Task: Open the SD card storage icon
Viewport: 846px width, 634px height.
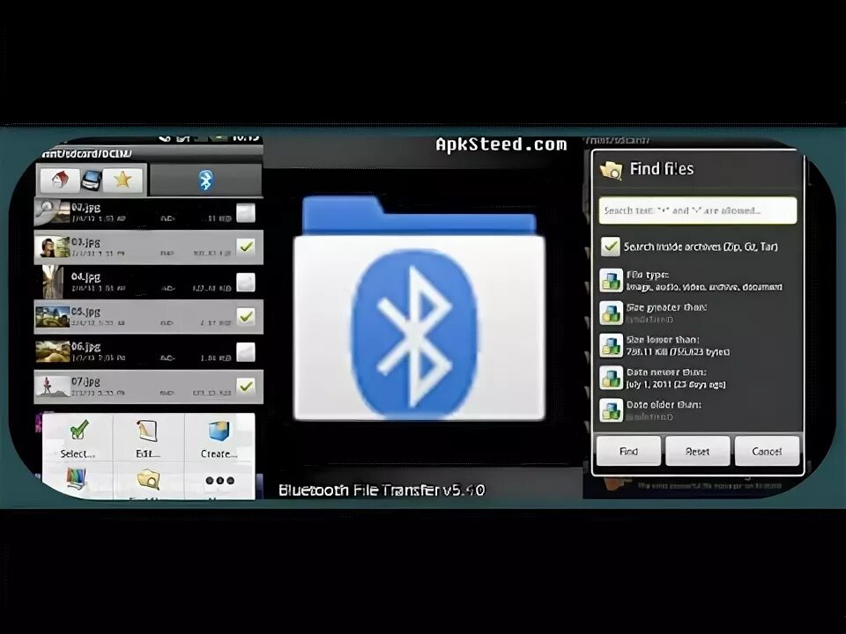Action: coord(91,180)
